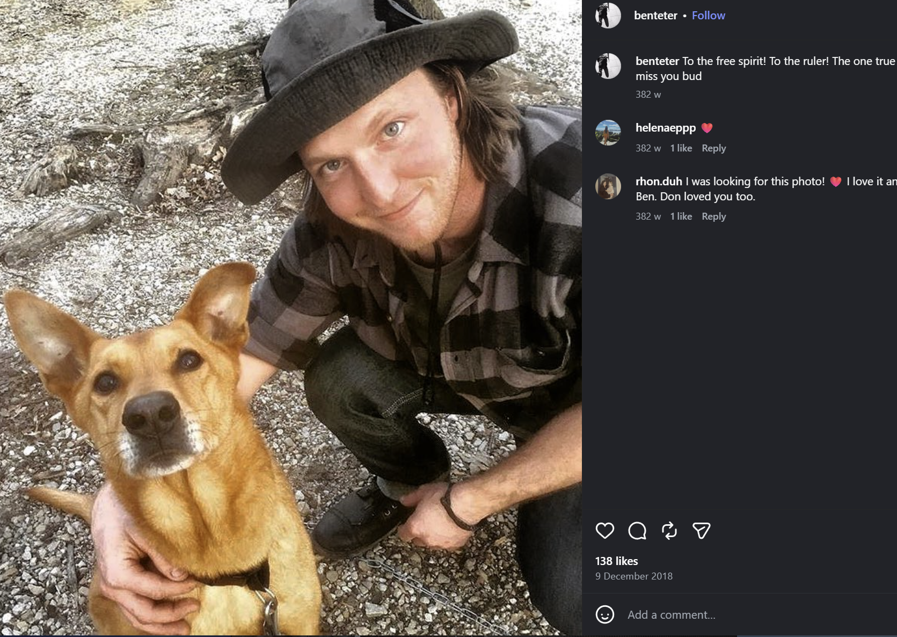Like the post with the heart icon
897x637 pixels.
click(x=604, y=531)
